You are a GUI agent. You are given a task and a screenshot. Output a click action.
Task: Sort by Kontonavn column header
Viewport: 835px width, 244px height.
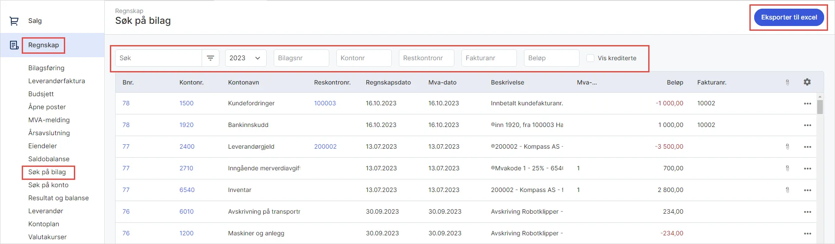point(243,82)
